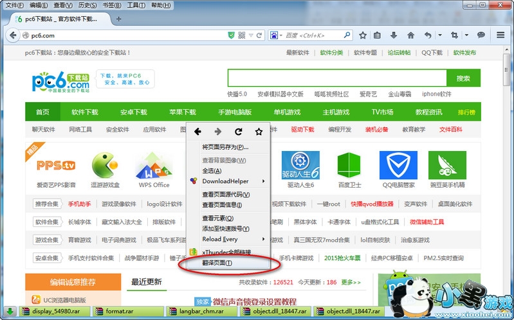Click forward arrow in context menu
Viewport: 514px width, 320px height.
[x=217, y=132]
